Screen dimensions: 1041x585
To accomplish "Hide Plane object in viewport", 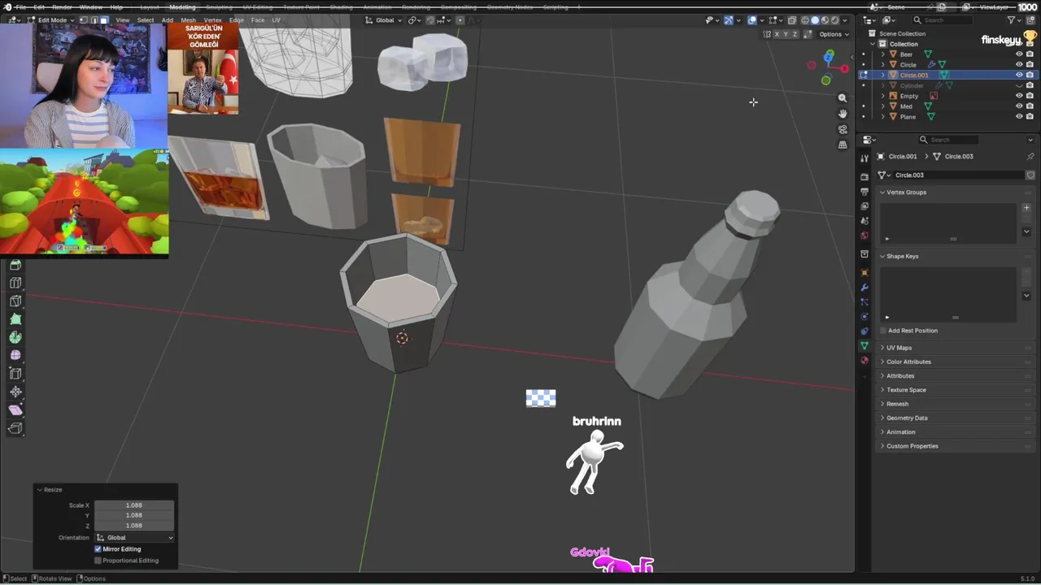I will tap(1019, 117).
